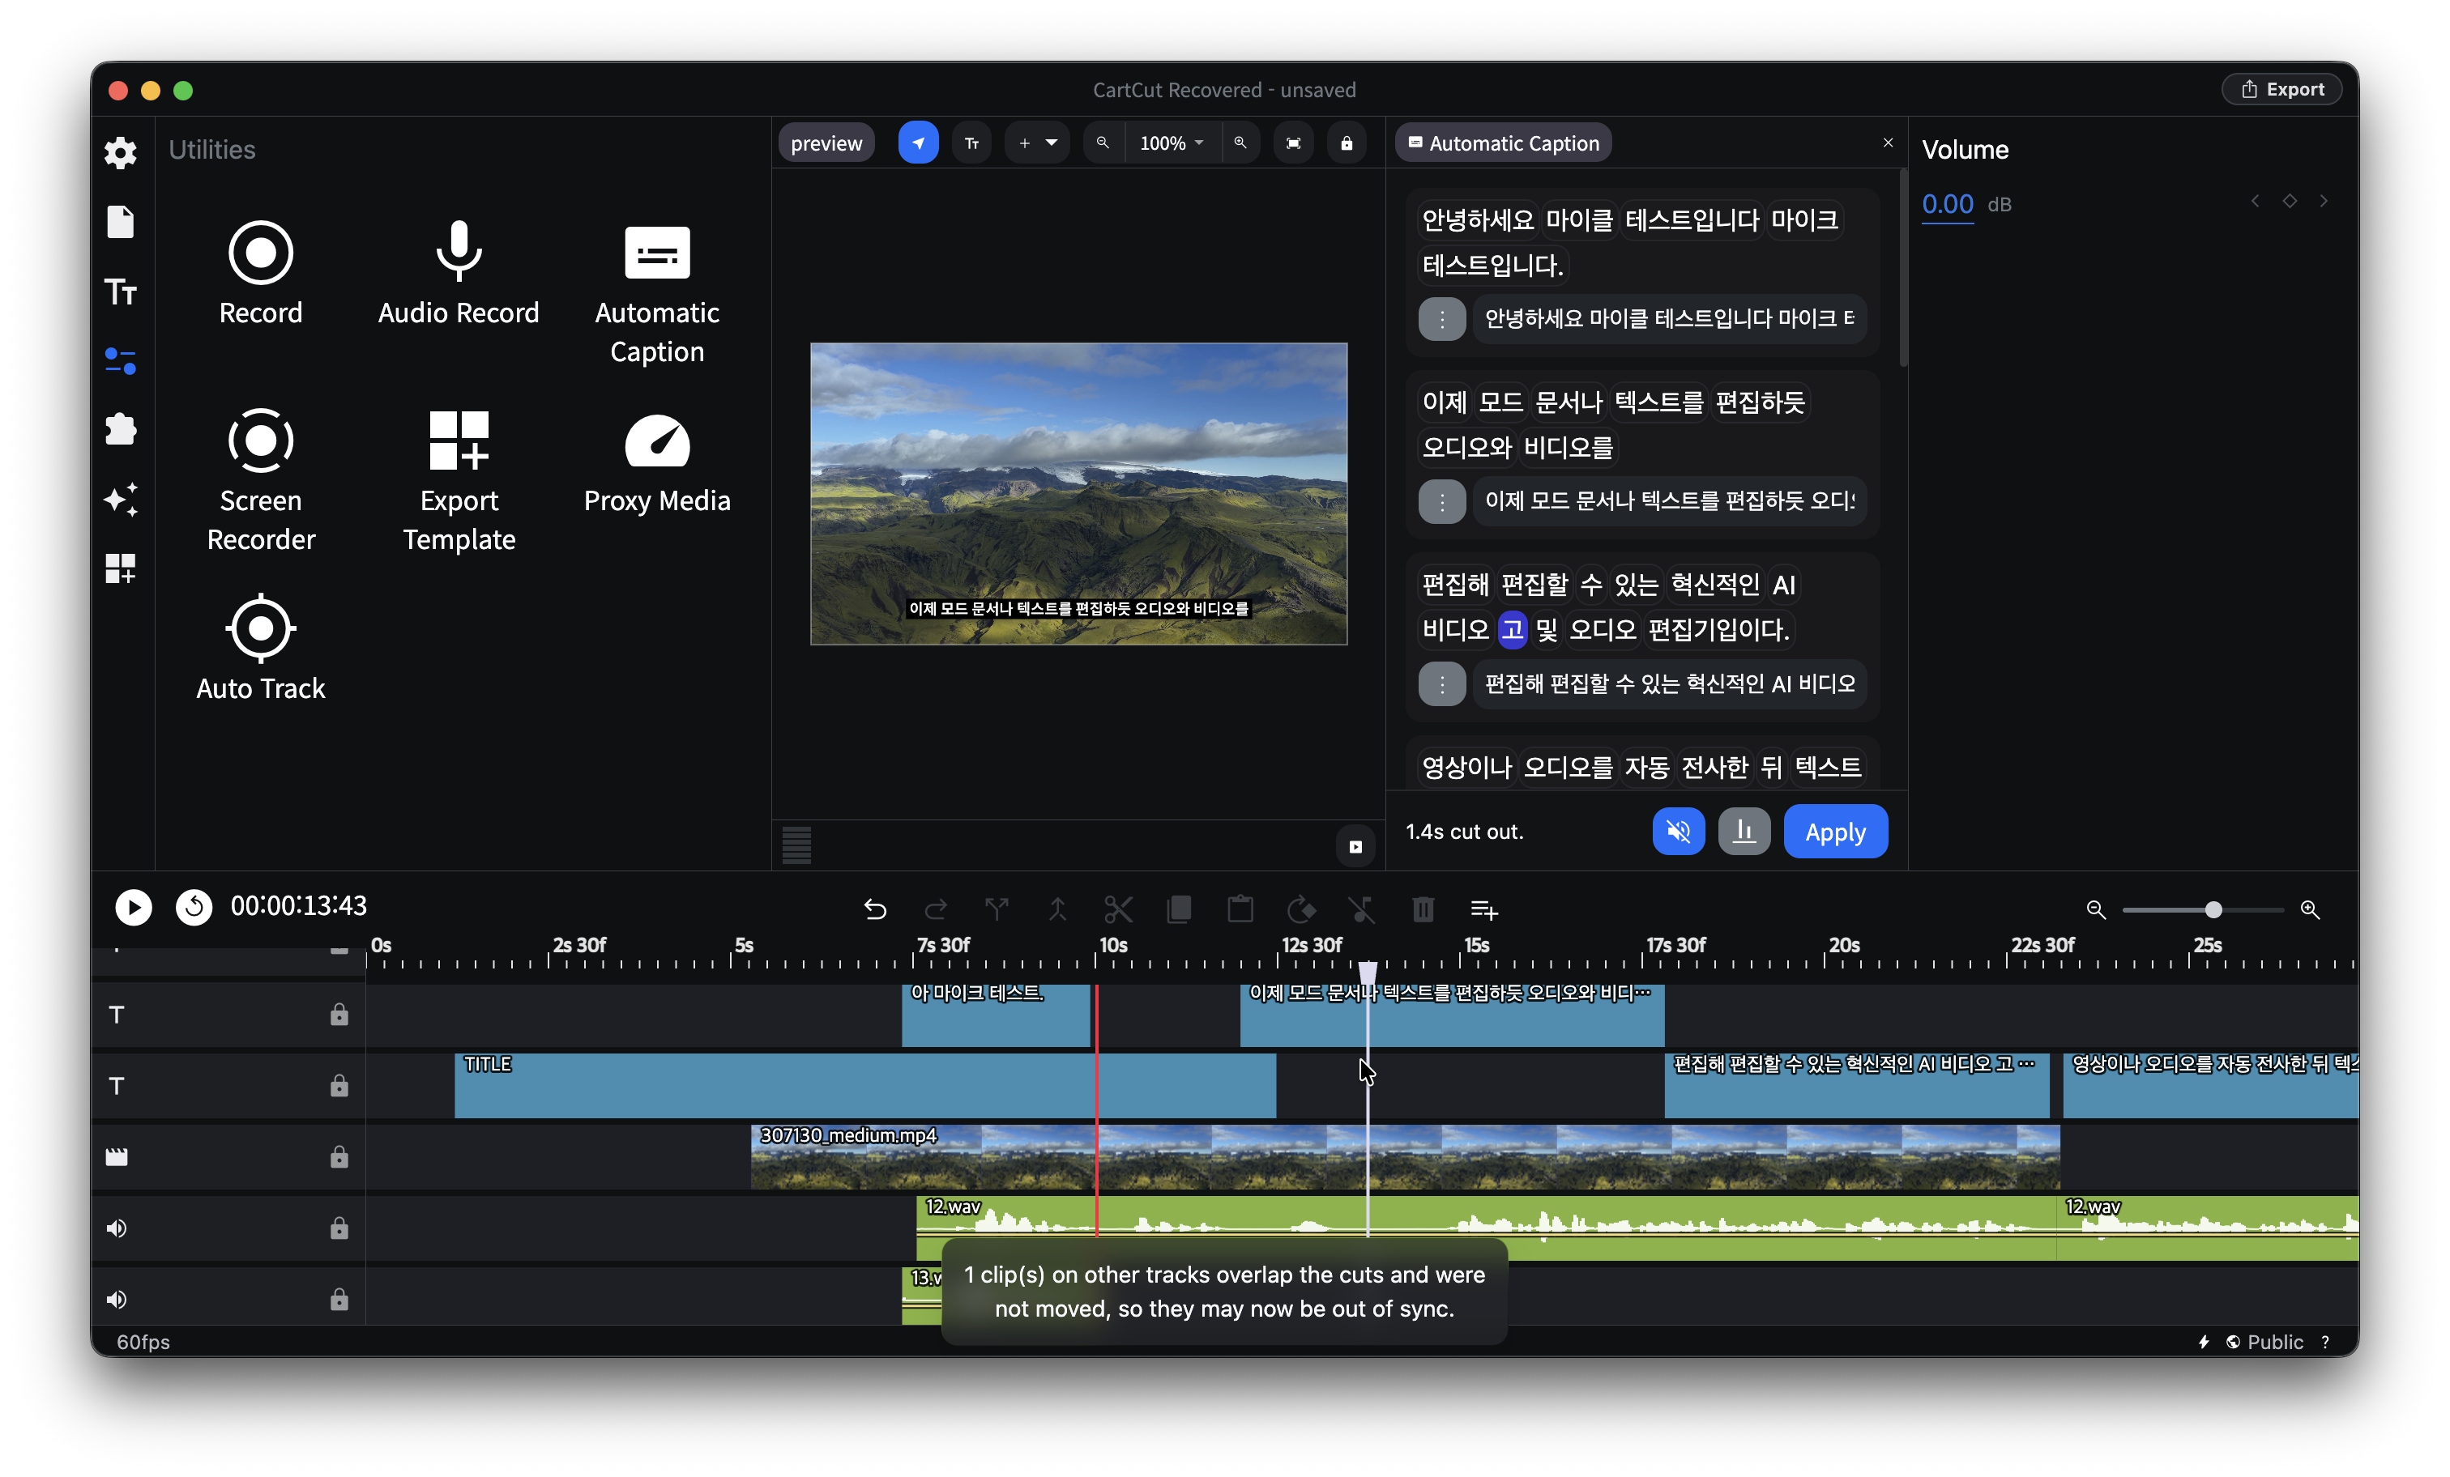Click the lightning bolt in the status bar
The image size is (2450, 1477).
[x=2205, y=1342]
